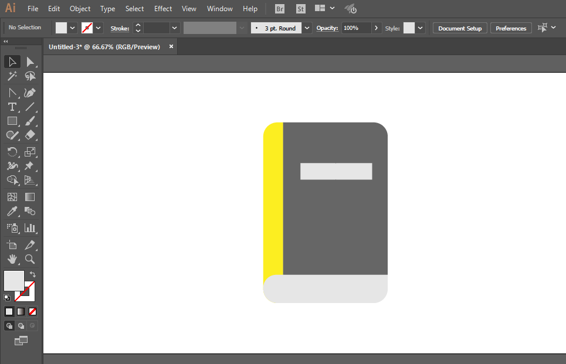Select the Direct Selection tool
Image resolution: width=566 pixels, height=364 pixels.
30,62
